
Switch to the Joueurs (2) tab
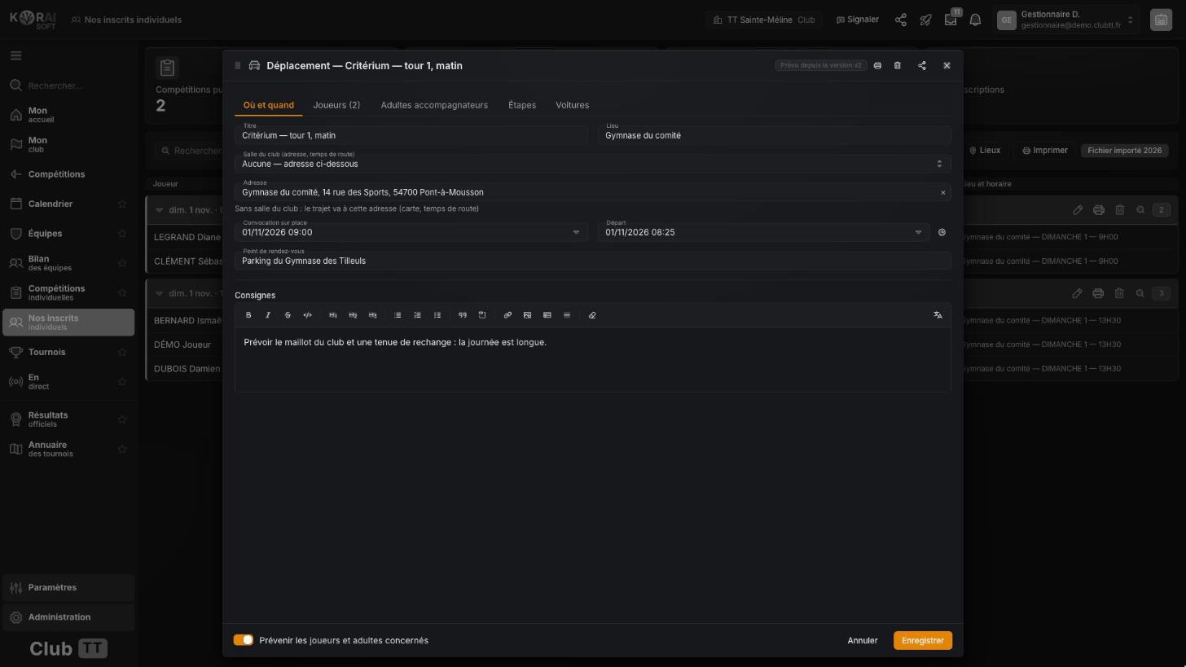click(336, 105)
